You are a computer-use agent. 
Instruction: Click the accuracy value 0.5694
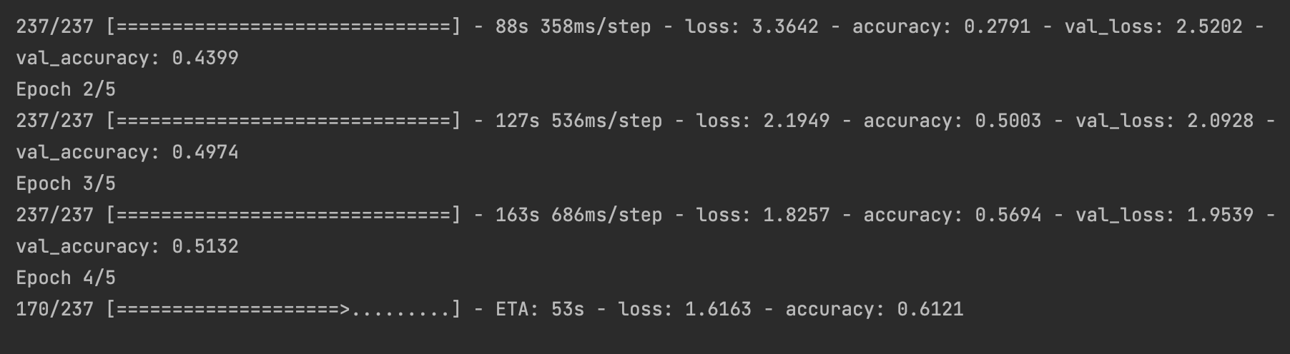coord(1008,215)
